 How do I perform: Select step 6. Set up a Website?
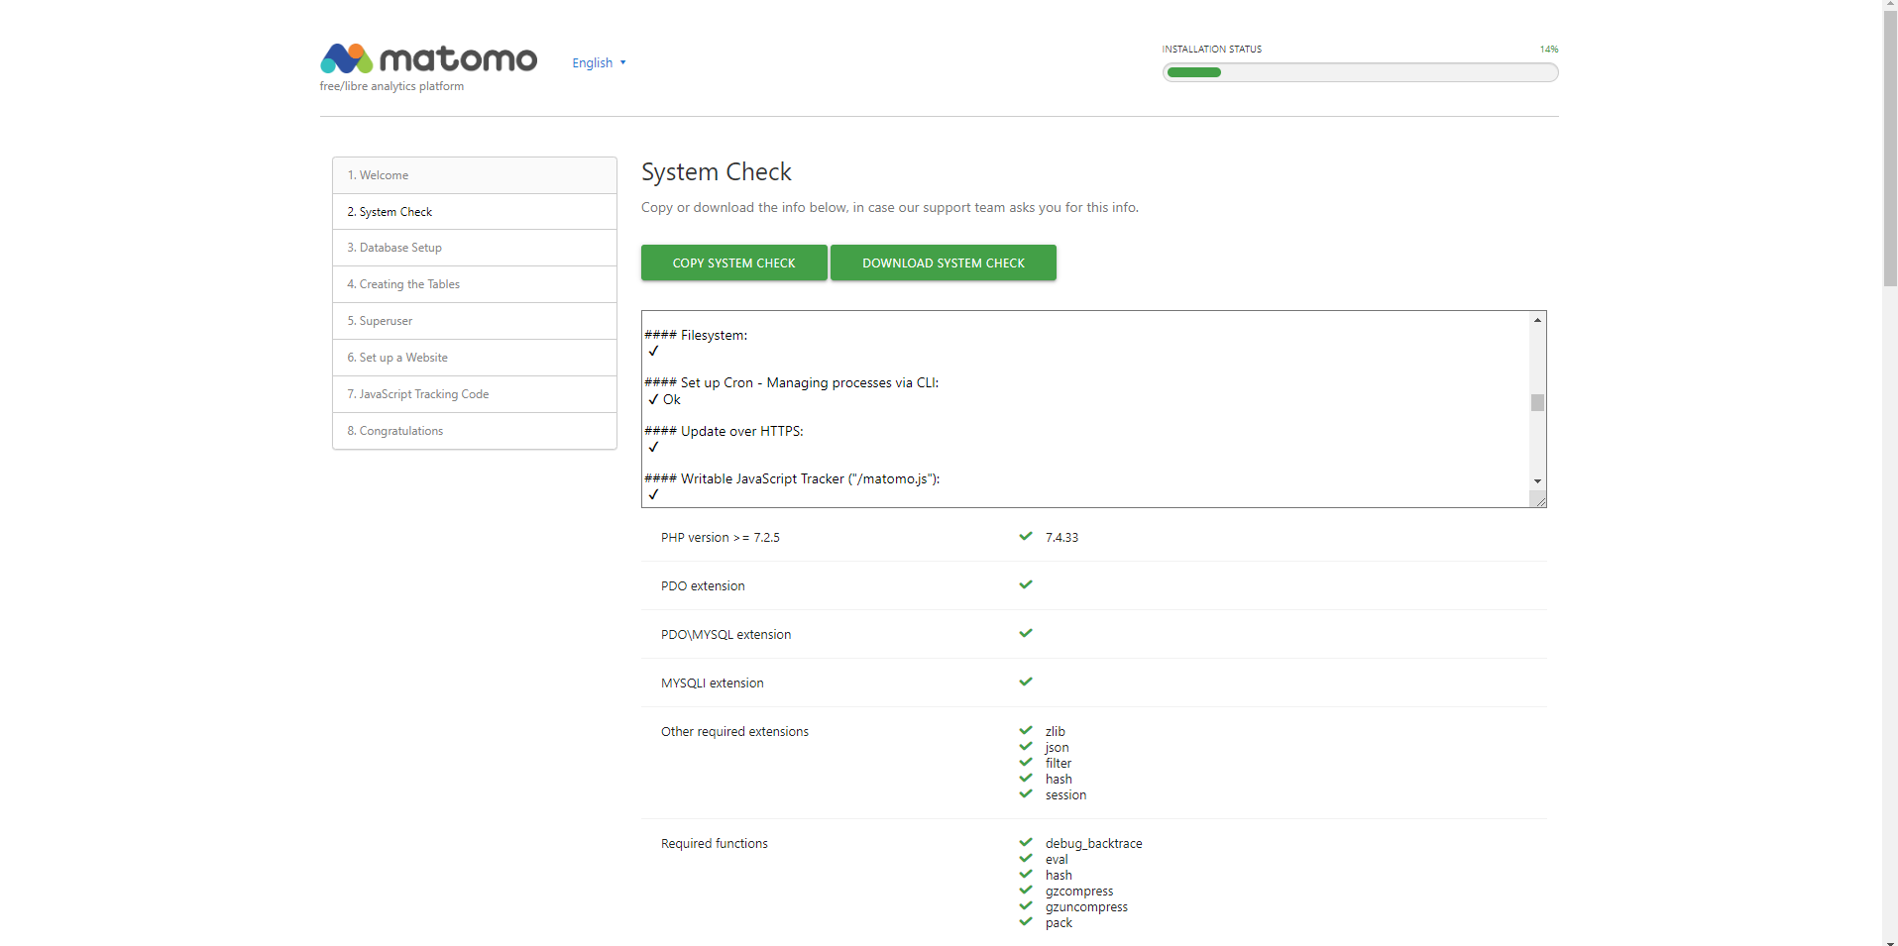pyautogui.click(x=475, y=358)
